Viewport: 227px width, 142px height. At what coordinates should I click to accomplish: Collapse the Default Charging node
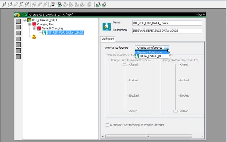34,28
